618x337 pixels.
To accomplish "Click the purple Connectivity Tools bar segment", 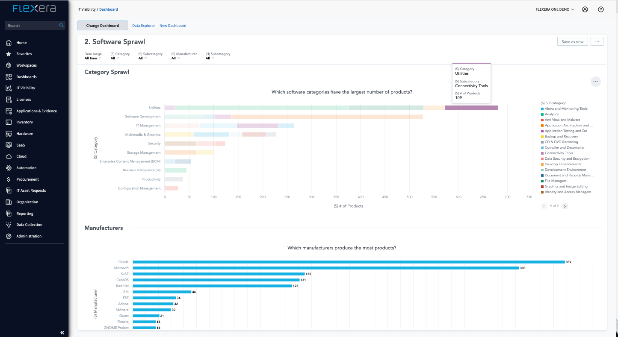I will pos(471,108).
